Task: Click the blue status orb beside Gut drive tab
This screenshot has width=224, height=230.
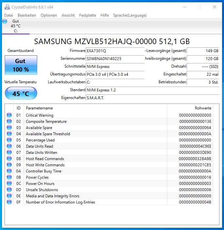Action: click(x=5, y=21)
